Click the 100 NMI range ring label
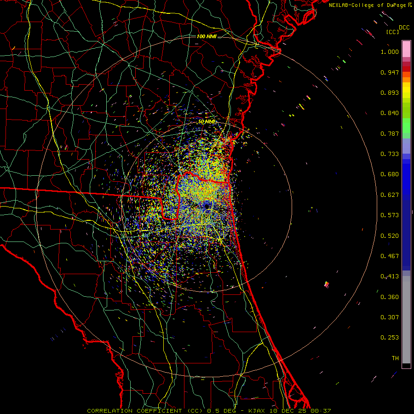 point(207,36)
